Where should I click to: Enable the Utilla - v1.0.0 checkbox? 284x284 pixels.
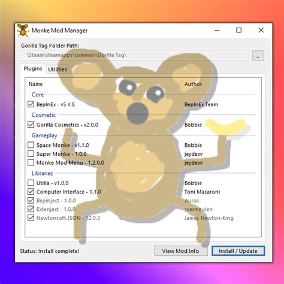[x=31, y=183]
